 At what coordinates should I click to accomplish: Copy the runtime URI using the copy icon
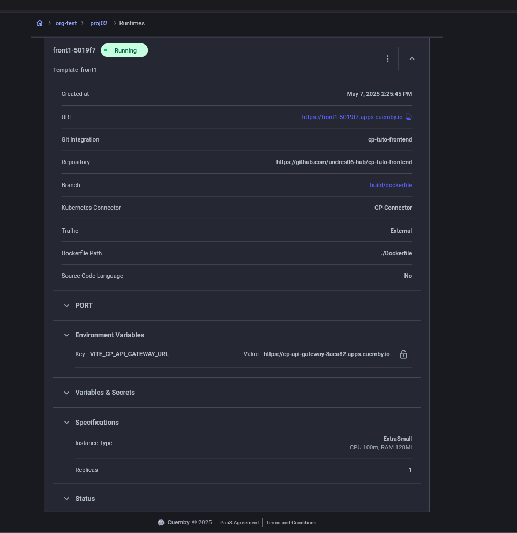click(408, 116)
